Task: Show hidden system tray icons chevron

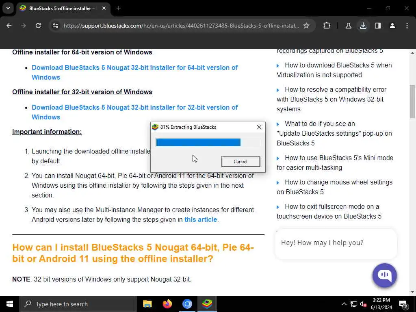Action: (x=344, y=304)
